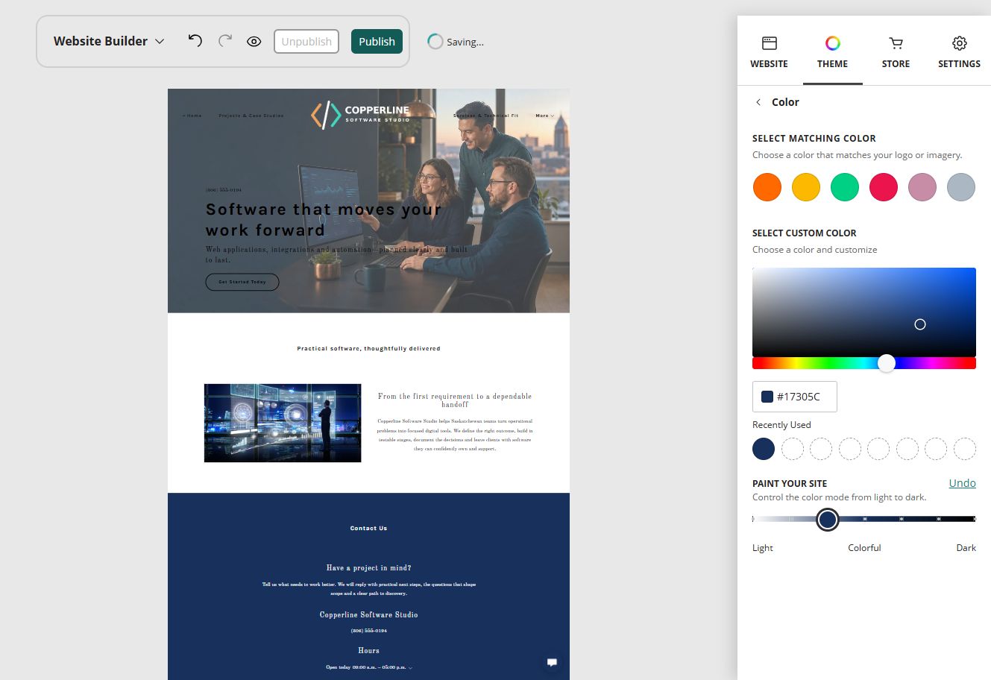This screenshot has height=680, width=991.
Task: Pick the red-pink matching color swatch
Action: (883, 187)
